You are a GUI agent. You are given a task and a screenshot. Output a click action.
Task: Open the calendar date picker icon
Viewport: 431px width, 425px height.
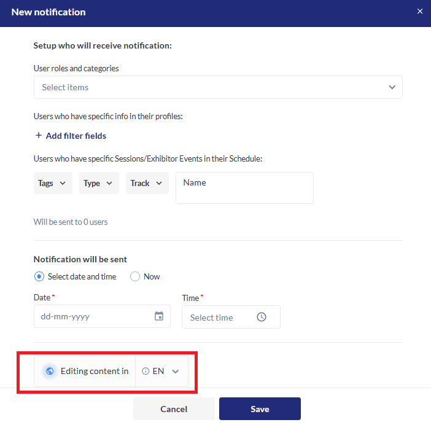tap(159, 317)
